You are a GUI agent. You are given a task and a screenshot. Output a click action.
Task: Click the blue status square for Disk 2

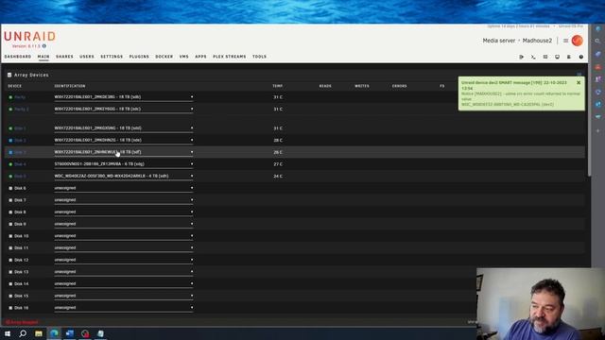[10, 141]
